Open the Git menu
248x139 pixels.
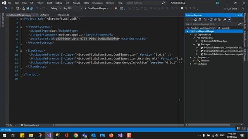click(x=32, y=3)
